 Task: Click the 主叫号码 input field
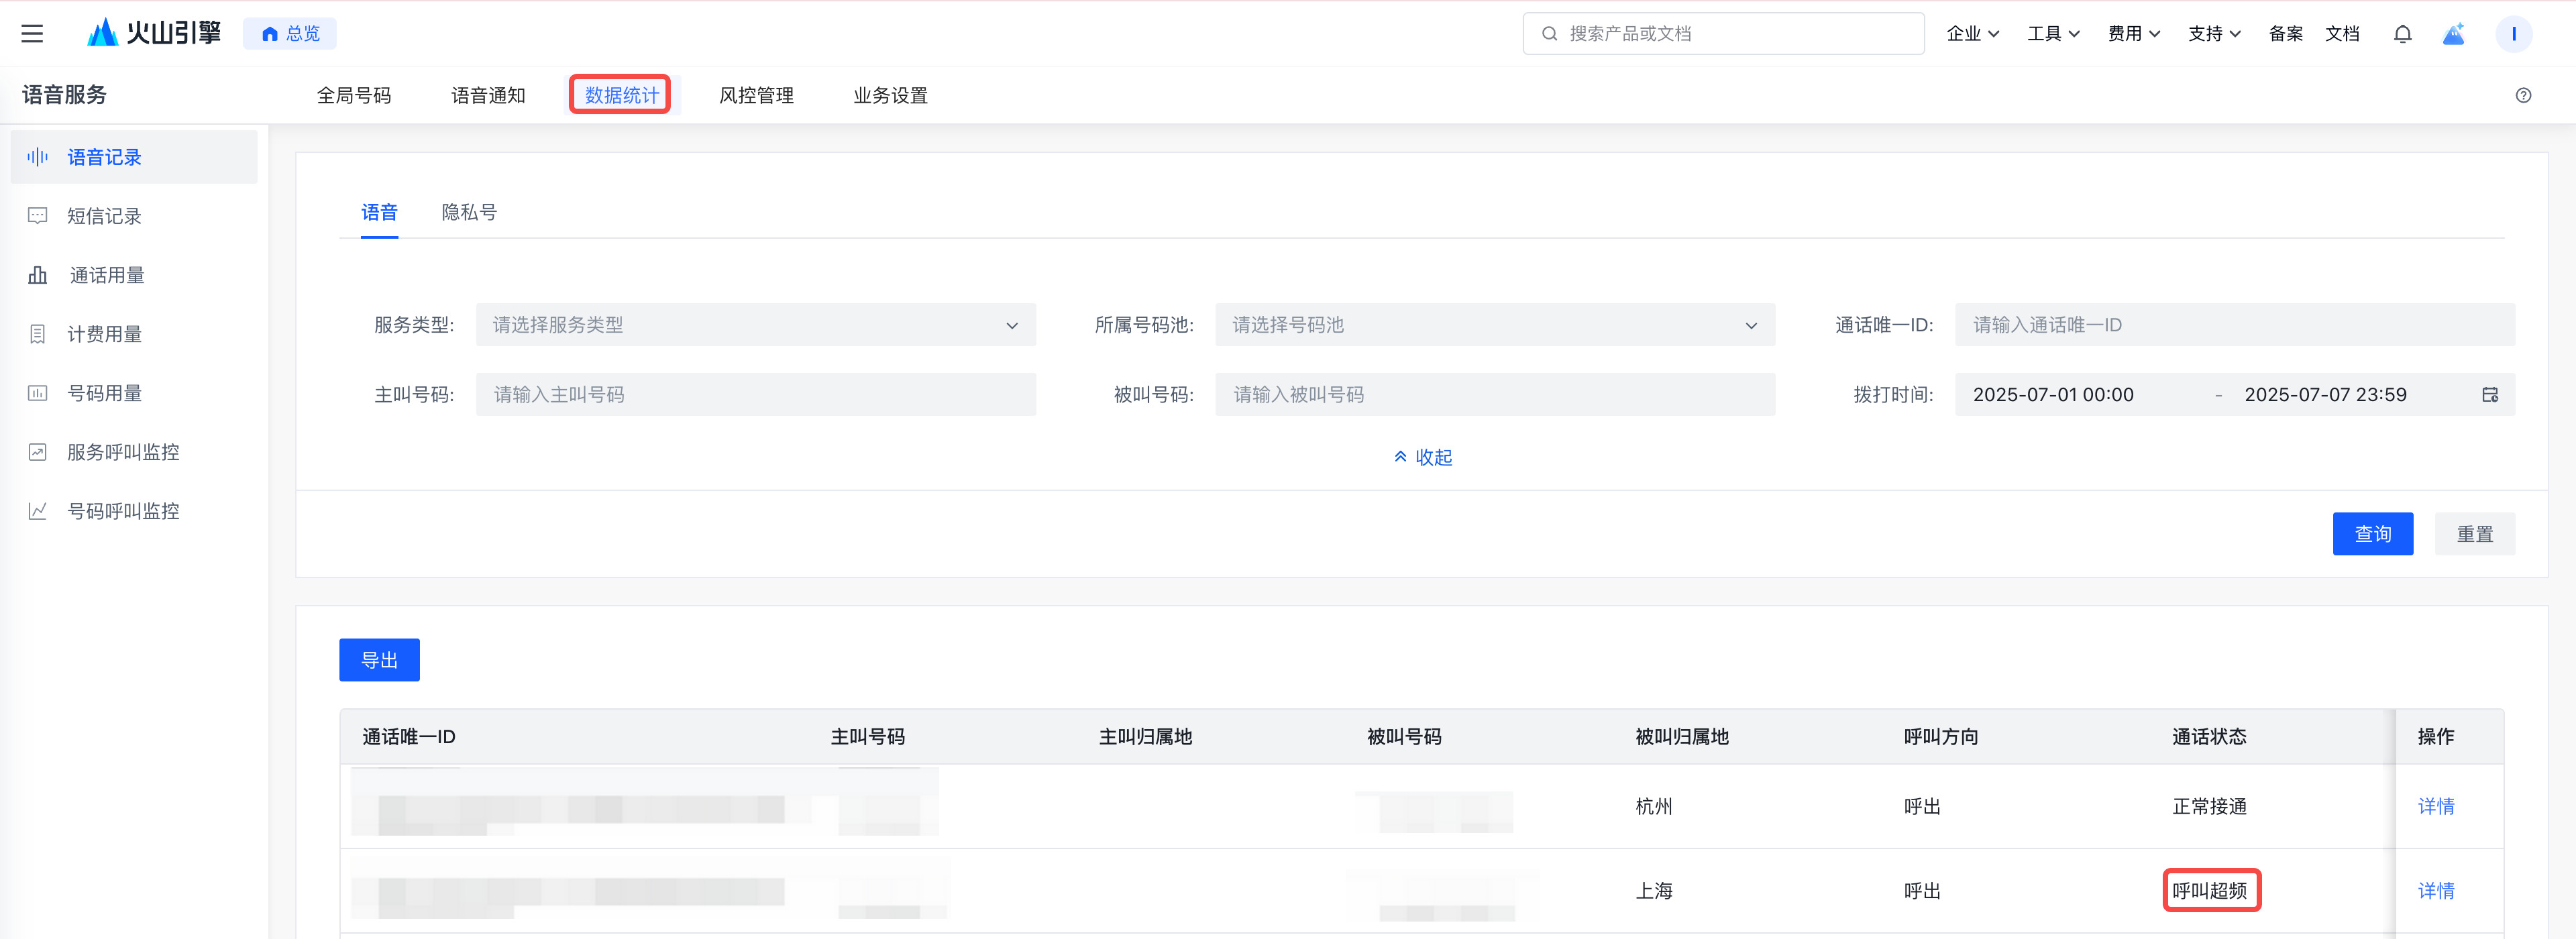click(755, 395)
